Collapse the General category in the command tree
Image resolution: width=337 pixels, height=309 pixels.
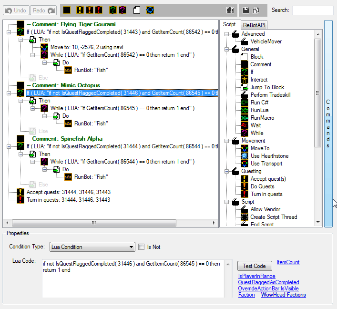pos(227,49)
